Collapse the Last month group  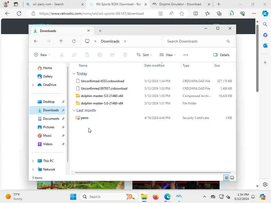[x=74, y=110]
